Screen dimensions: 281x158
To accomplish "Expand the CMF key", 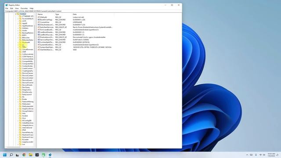I will click(18, 52).
